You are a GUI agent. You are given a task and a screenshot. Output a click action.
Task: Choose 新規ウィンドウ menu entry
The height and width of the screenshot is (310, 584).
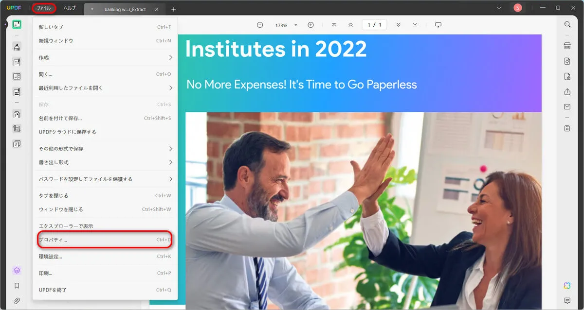(x=106, y=41)
